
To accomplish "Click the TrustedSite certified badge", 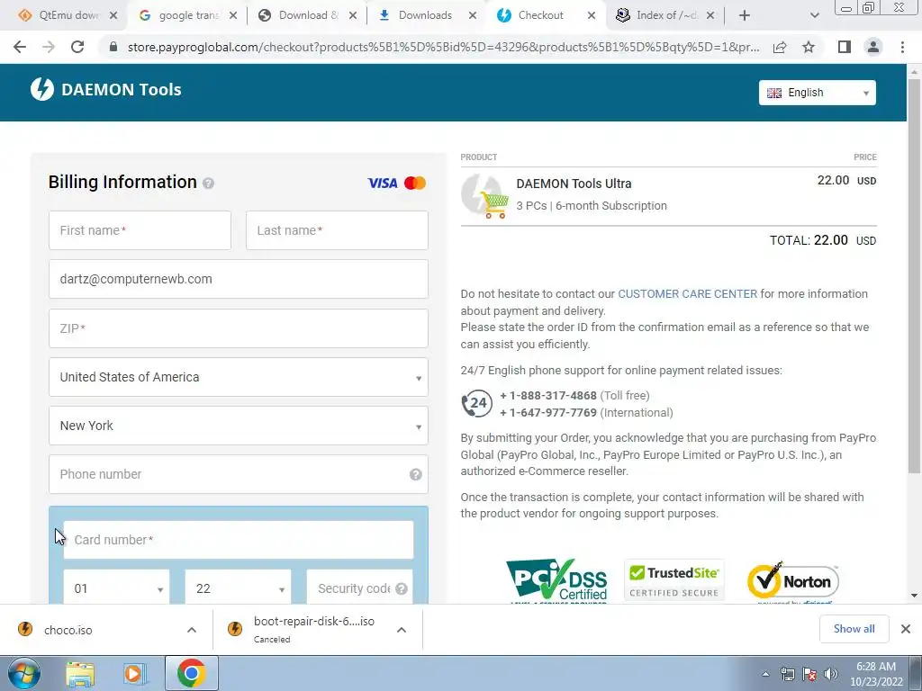I will coord(673,580).
